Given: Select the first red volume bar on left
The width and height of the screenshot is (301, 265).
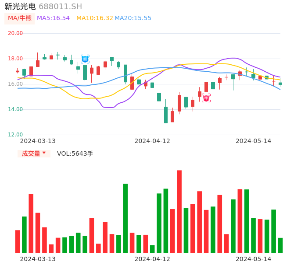Looking at the screenshot, I should point(18,241).
